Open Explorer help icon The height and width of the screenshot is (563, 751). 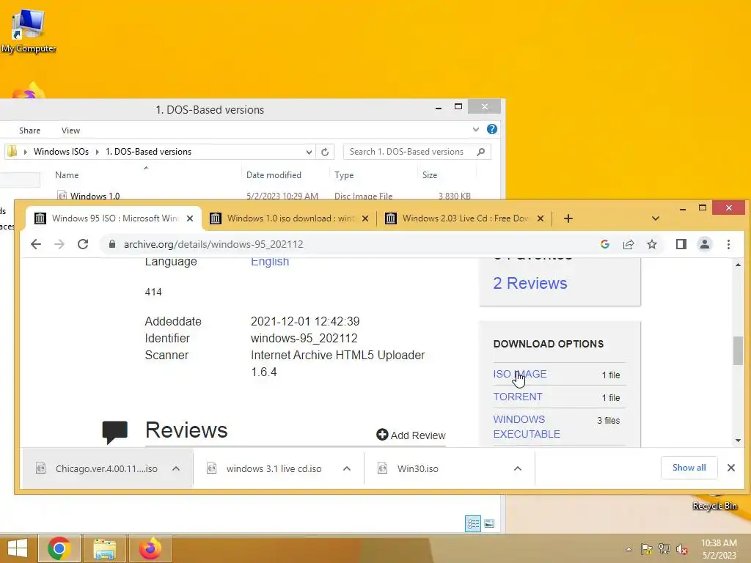pyautogui.click(x=492, y=129)
